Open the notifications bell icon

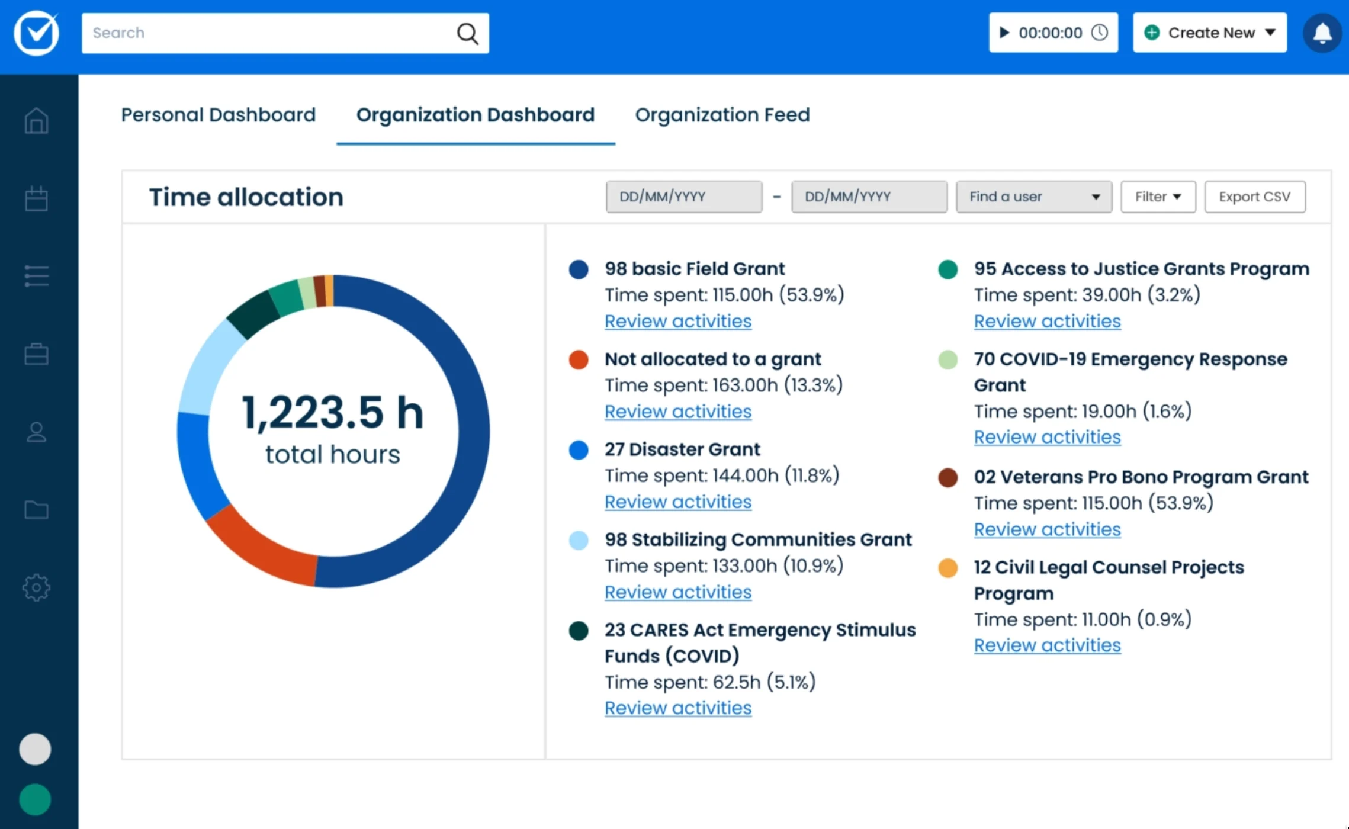(1322, 33)
